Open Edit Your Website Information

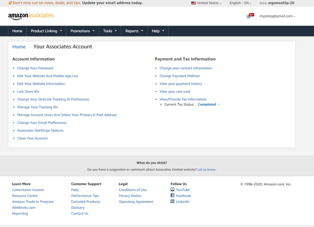point(41,84)
